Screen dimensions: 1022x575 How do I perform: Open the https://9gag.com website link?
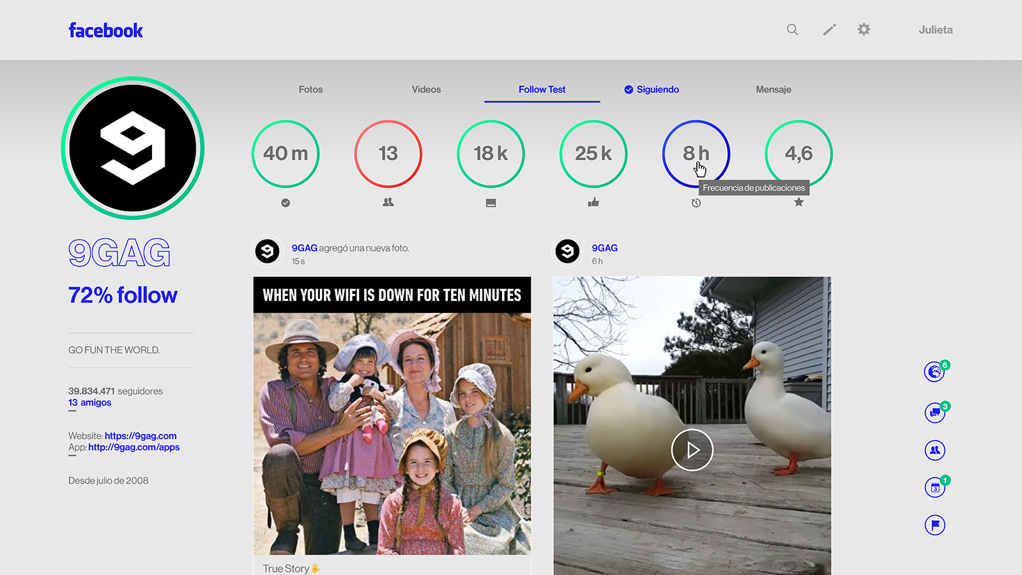click(141, 436)
